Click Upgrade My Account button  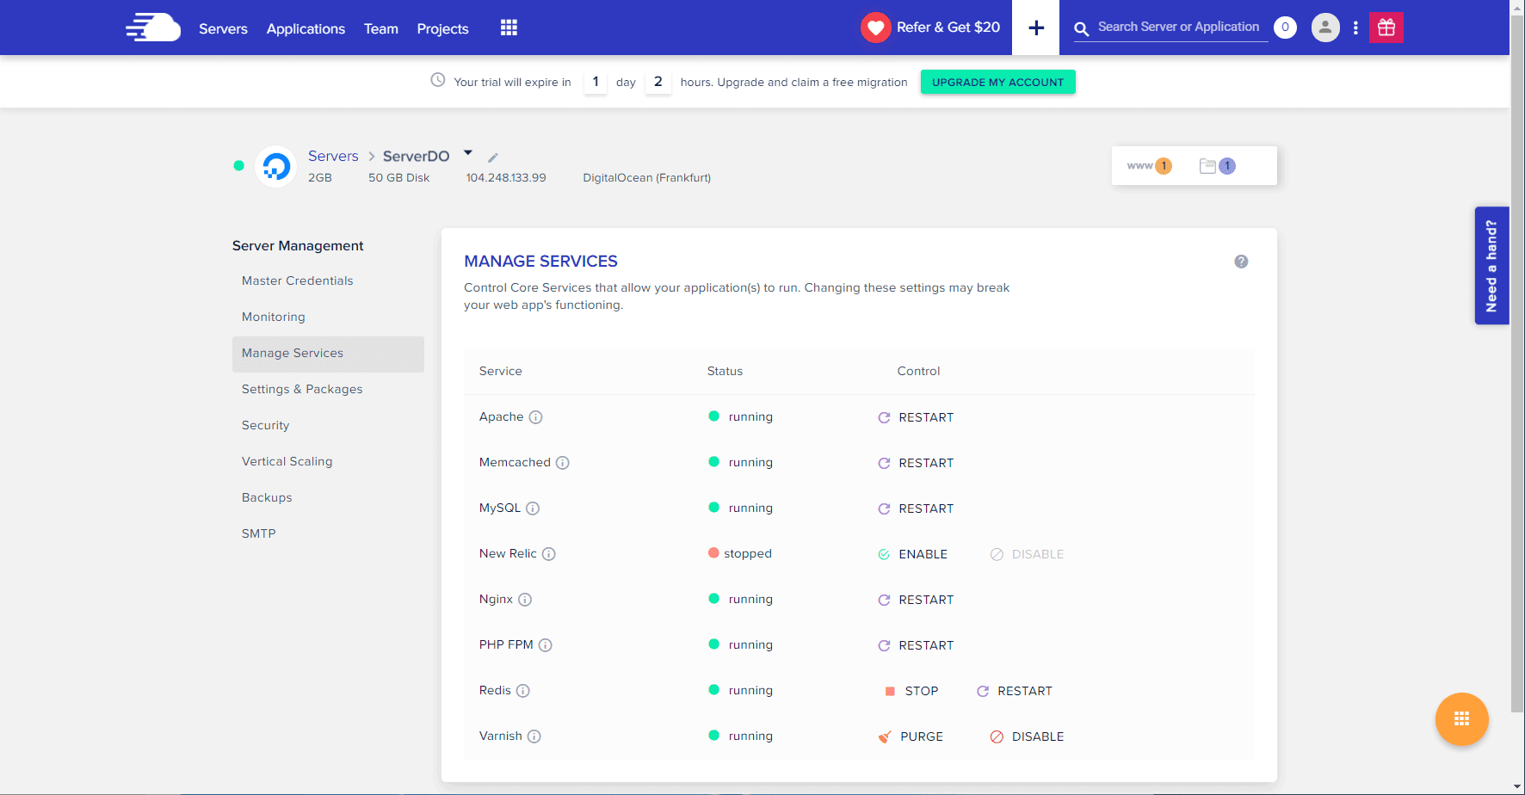(x=997, y=82)
